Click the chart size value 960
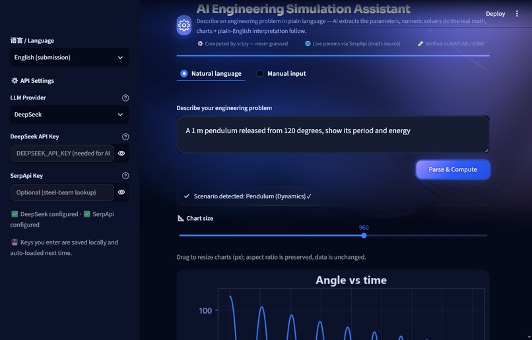 [364, 227]
